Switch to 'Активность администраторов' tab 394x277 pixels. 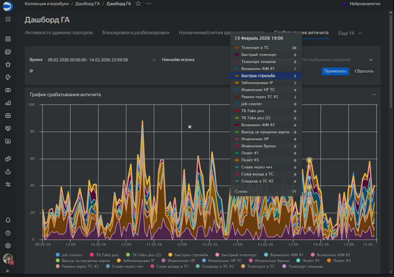point(59,33)
